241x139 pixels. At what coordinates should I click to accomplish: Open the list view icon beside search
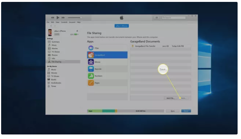click(x=156, y=18)
